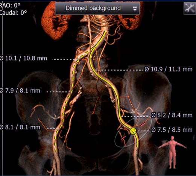Open the wrench and screwdriver tools icon
Viewport: 196px width, 176px height.
[x=190, y=9]
